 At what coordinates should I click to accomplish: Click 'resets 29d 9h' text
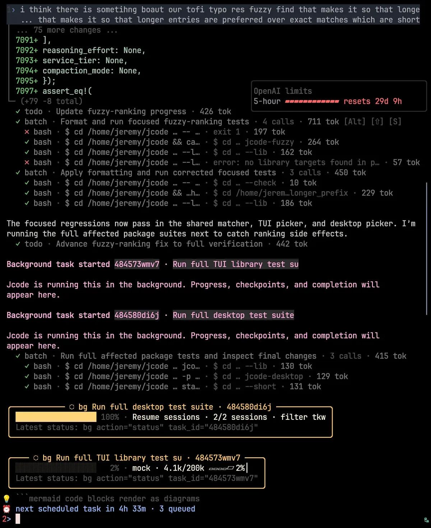click(373, 101)
